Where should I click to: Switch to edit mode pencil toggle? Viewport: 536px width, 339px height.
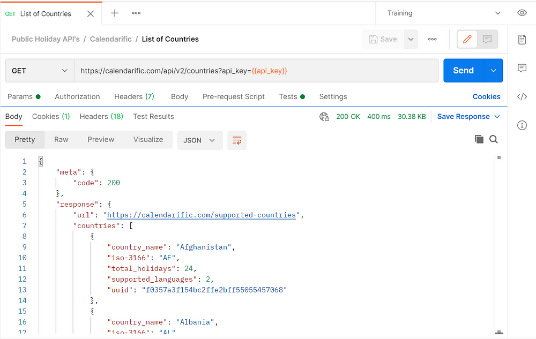click(x=467, y=39)
